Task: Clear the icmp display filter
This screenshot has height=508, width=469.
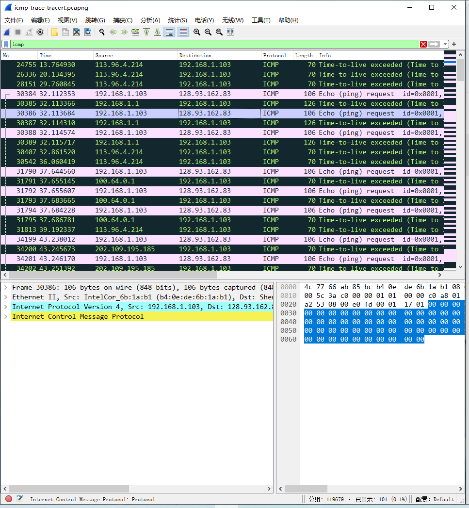Action: 423,44
